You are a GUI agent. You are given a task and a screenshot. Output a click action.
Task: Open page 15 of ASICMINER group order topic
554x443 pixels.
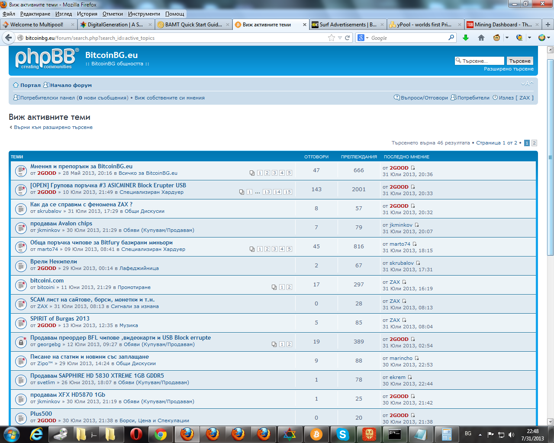coord(287,192)
